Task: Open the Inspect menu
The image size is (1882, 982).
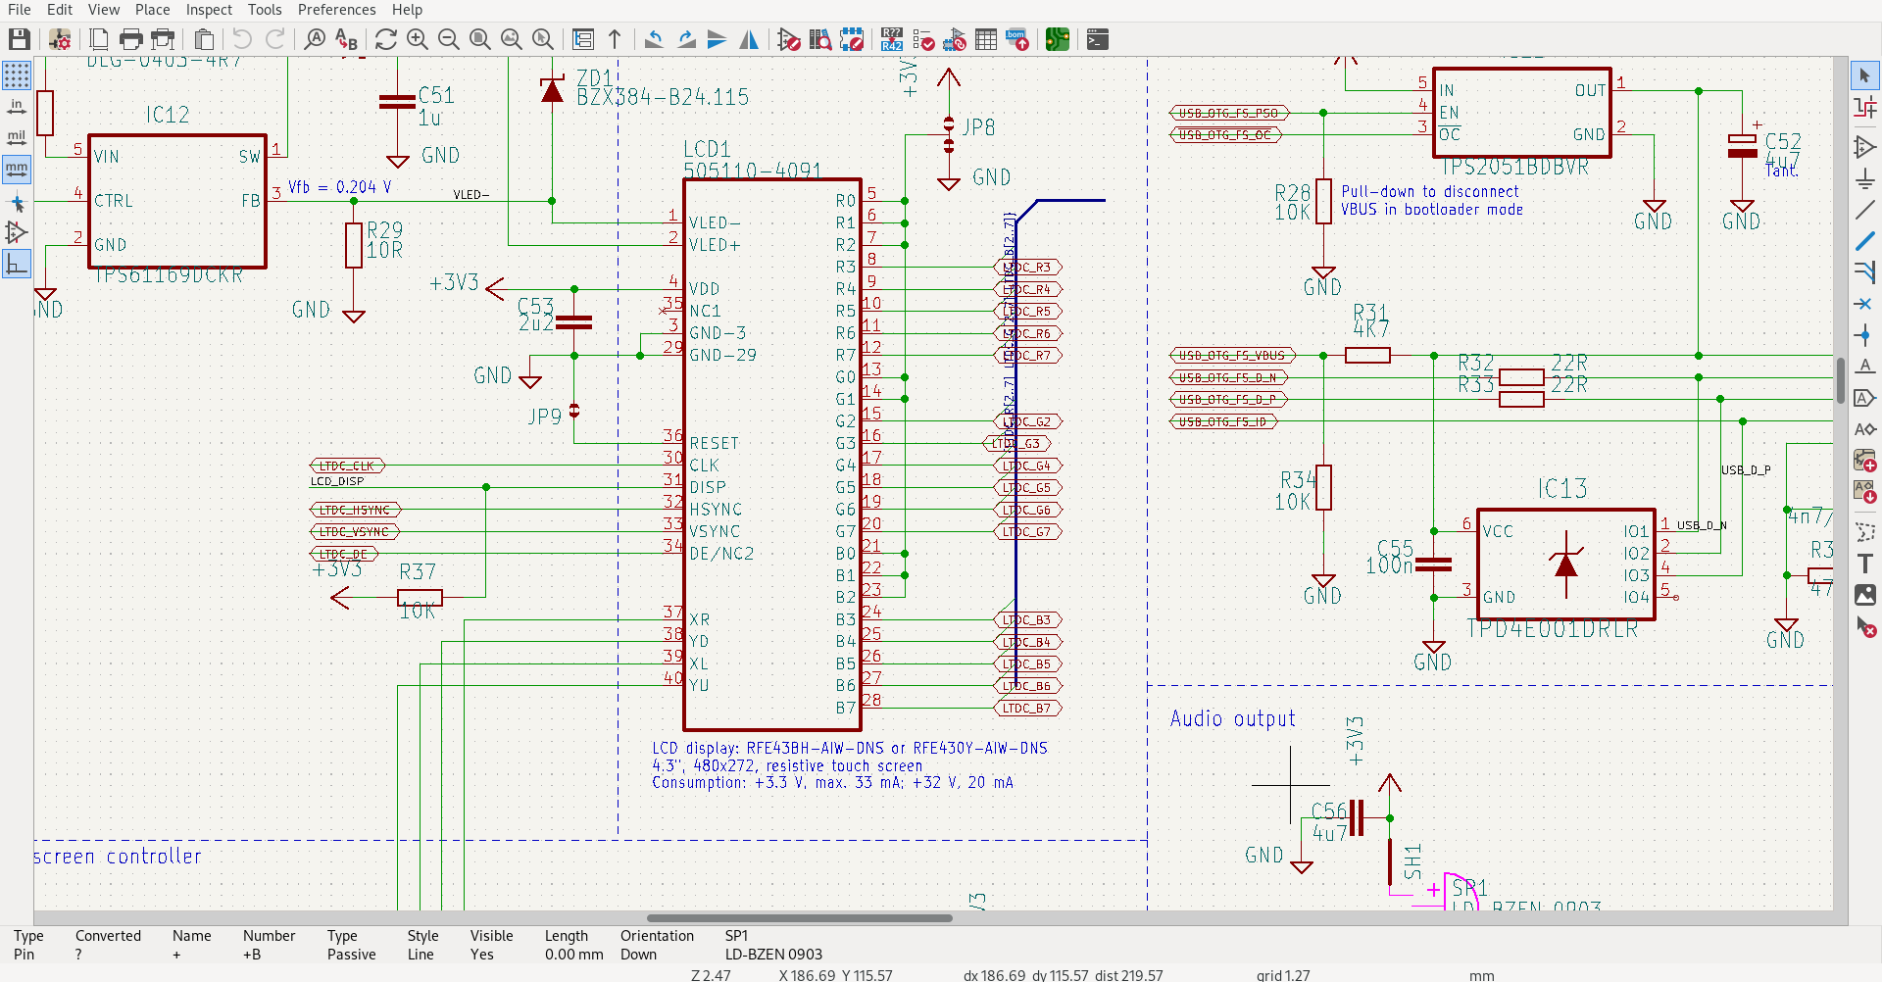Action: [209, 10]
